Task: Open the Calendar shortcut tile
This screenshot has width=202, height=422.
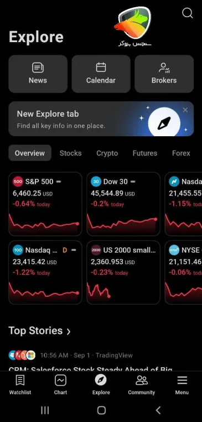Action: [x=101, y=74]
